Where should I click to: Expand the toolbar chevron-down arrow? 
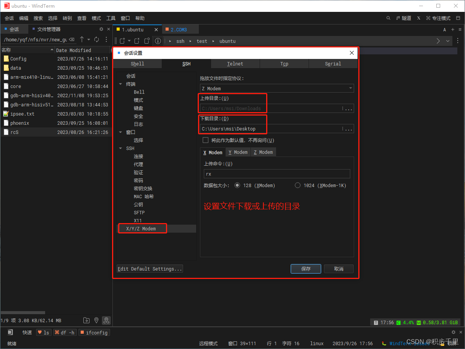(x=448, y=41)
